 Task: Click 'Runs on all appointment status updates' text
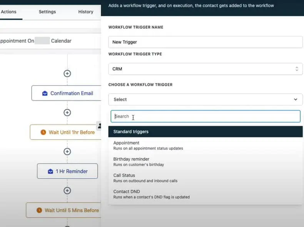pos(148,148)
